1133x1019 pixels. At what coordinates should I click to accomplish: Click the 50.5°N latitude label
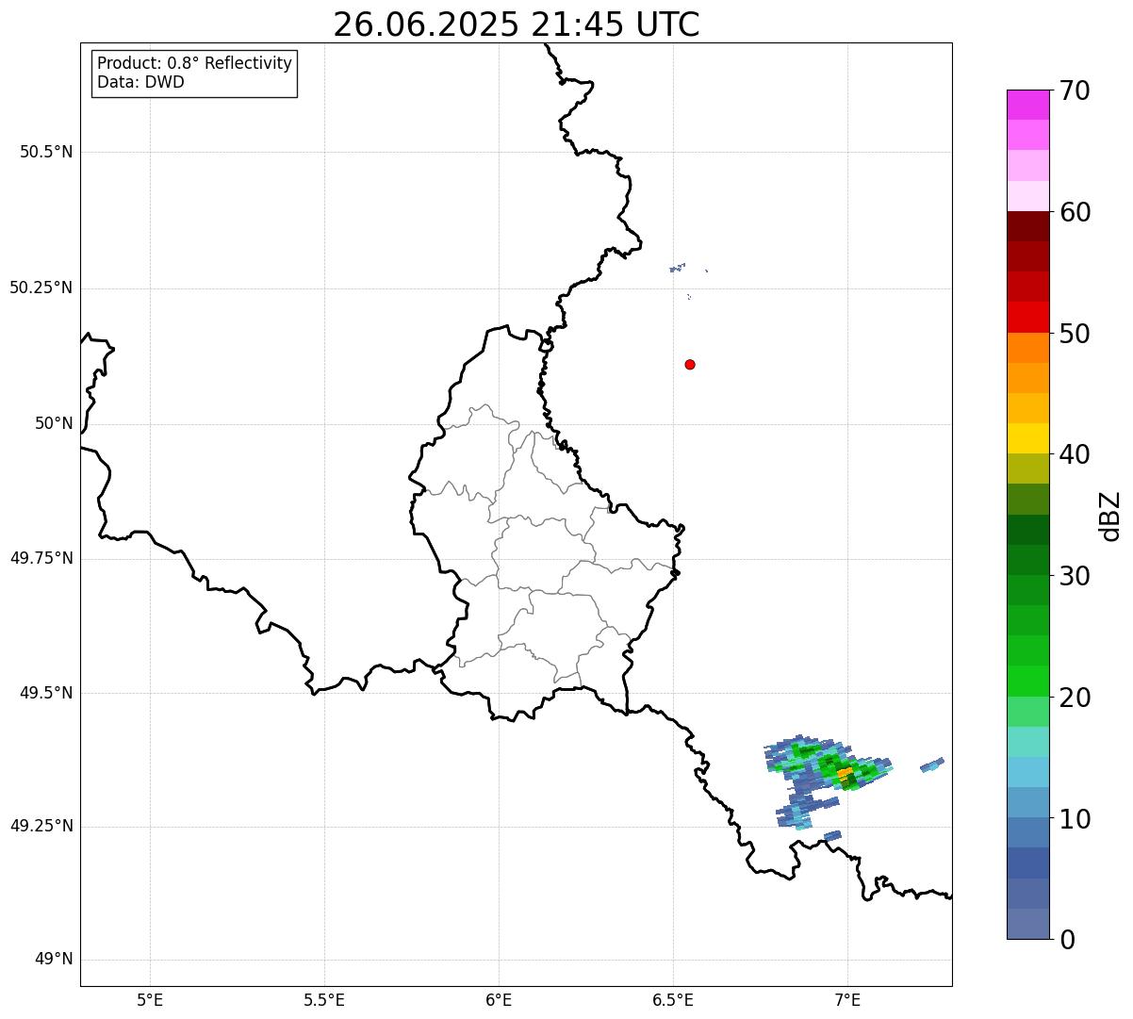pyautogui.click(x=46, y=153)
